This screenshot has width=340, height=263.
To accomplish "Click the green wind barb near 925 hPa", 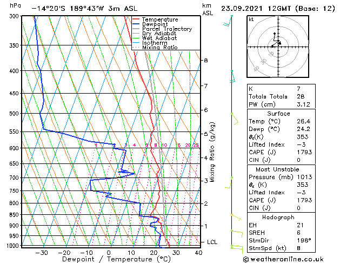I will click(237, 234).
